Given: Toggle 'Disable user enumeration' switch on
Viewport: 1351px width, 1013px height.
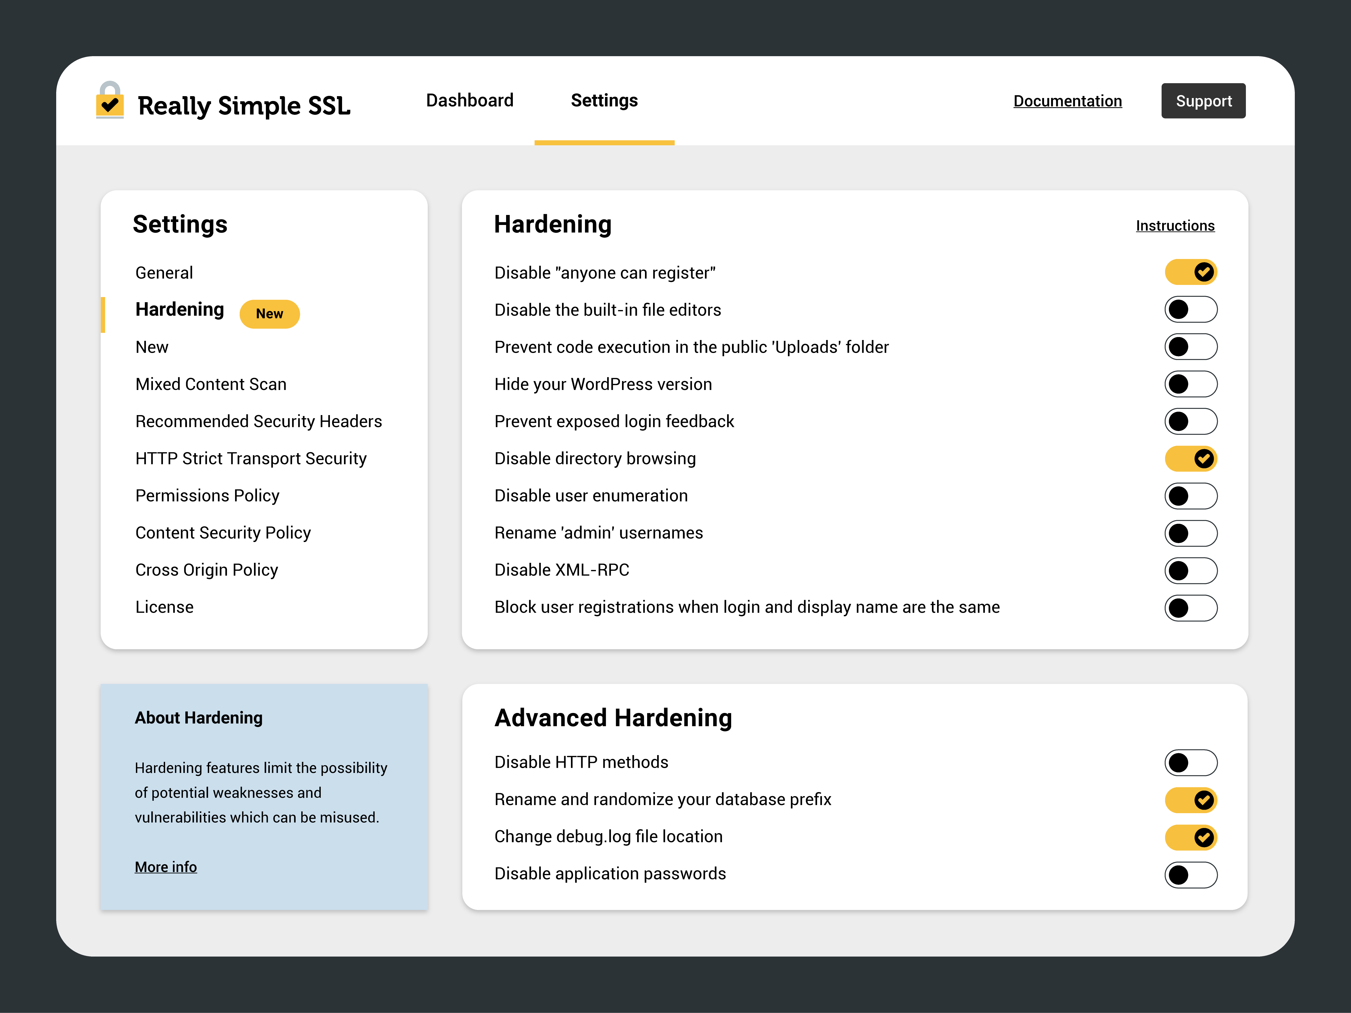Looking at the screenshot, I should [x=1189, y=495].
